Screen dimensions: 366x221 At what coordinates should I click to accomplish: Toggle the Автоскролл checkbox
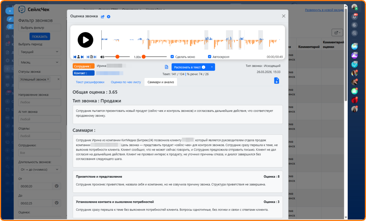tap(210, 57)
